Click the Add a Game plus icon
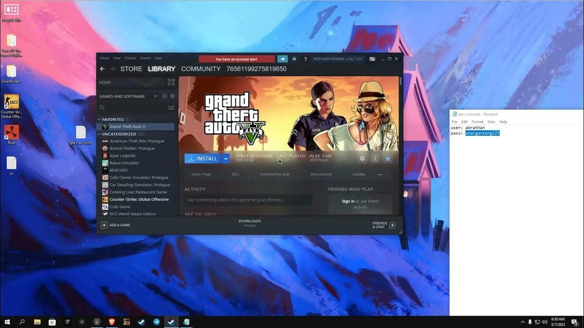The image size is (584, 328). [x=104, y=225]
